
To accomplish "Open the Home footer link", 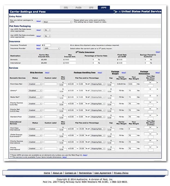I will coord(47,173).
